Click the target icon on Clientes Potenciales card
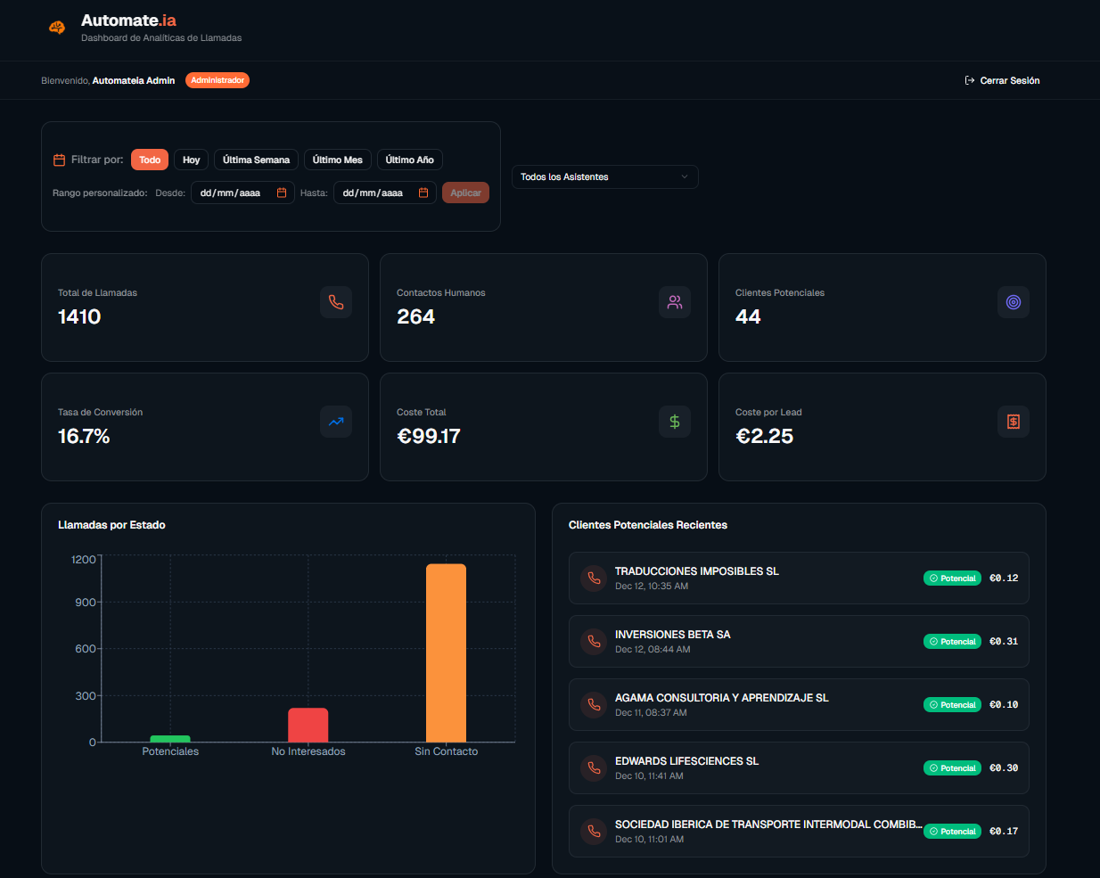The image size is (1100, 878). (x=1013, y=302)
